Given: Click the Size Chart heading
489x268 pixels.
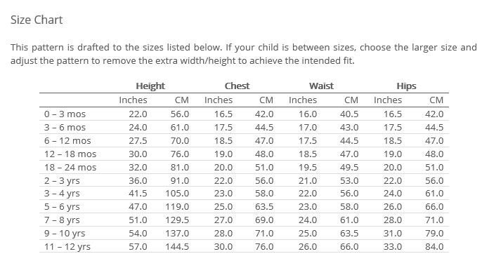Looking at the screenshot, I should click(37, 20).
